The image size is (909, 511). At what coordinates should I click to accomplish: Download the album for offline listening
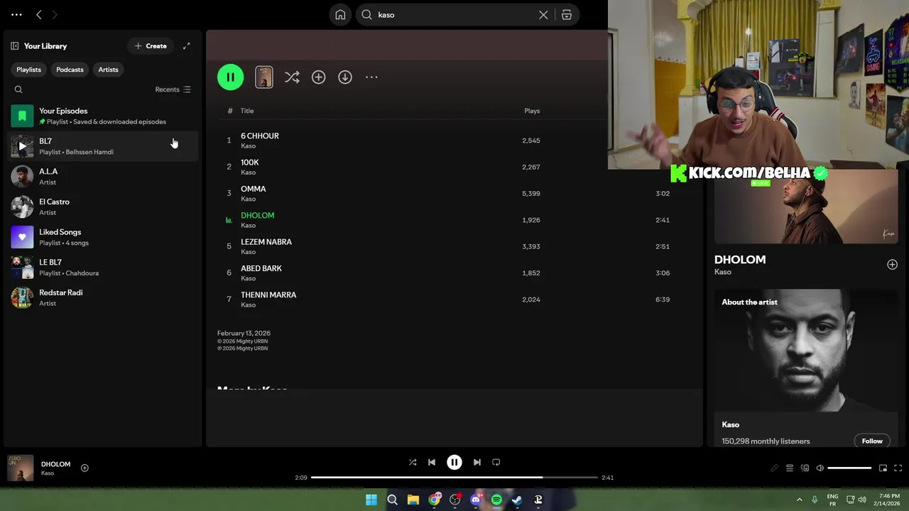pyautogui.click(x=345, y=77)
